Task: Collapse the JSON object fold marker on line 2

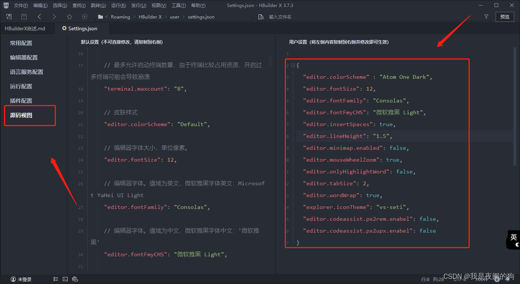Action: 293,65
